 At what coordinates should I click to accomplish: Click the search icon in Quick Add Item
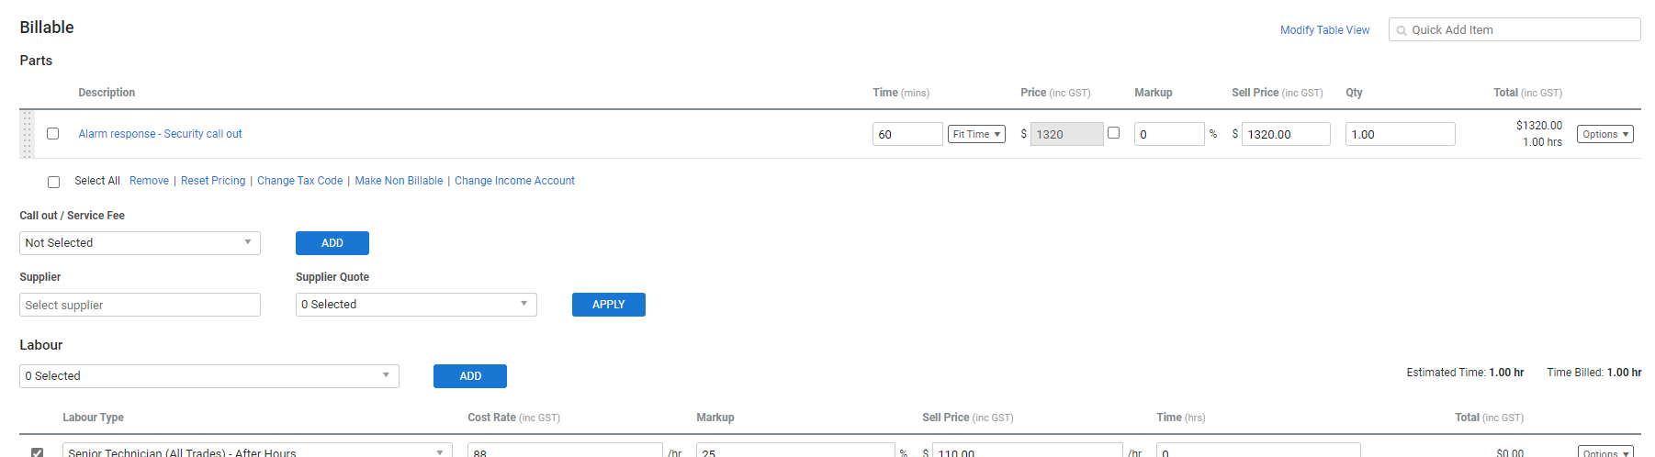[1402, 30]
